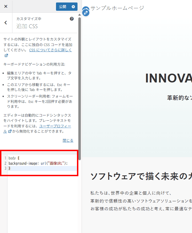Click the ソフトウェアで描く未来 heading in preview

[x=141, y=176]
